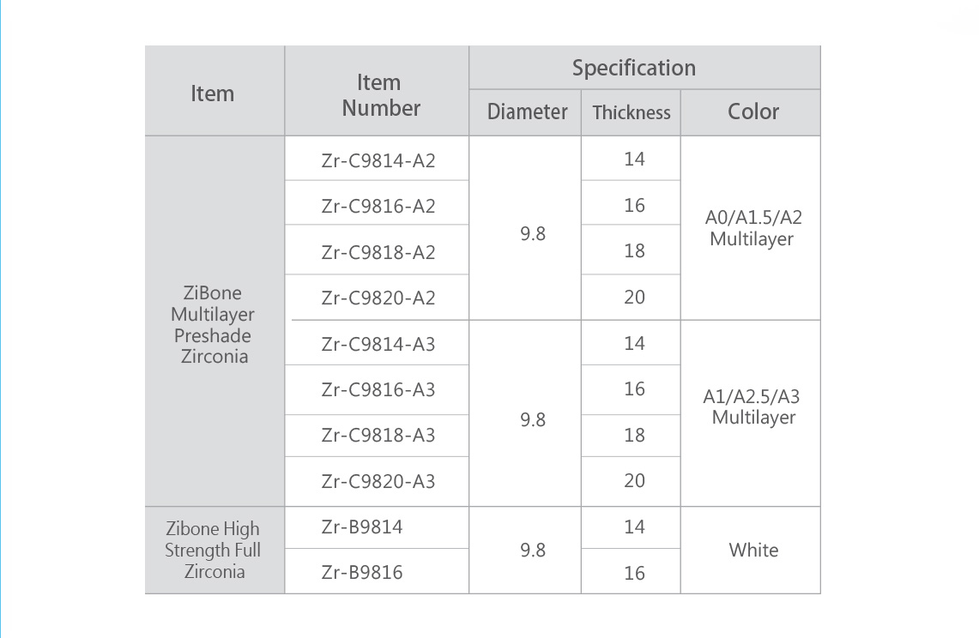Click the A0/A1.5/A2 Multilayer color cell
The width and height of the screenshot is (979, 638).
coord(751,228)
